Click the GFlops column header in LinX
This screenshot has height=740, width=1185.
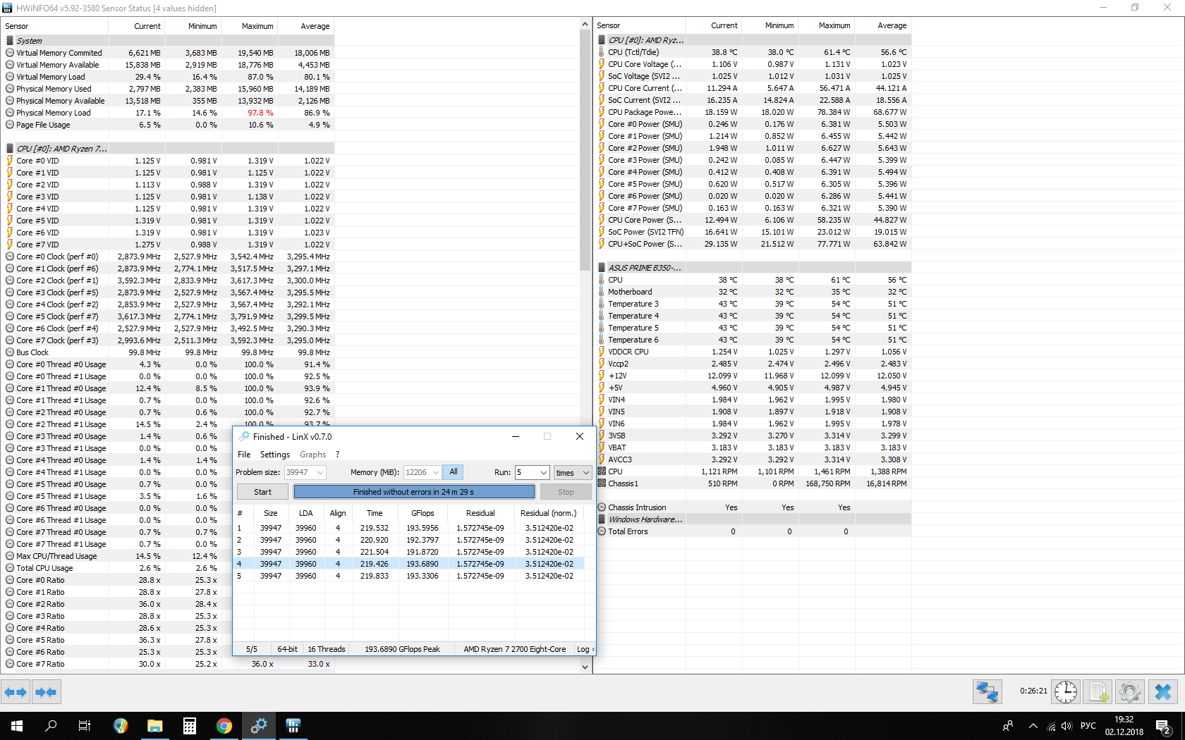(423, 513)
